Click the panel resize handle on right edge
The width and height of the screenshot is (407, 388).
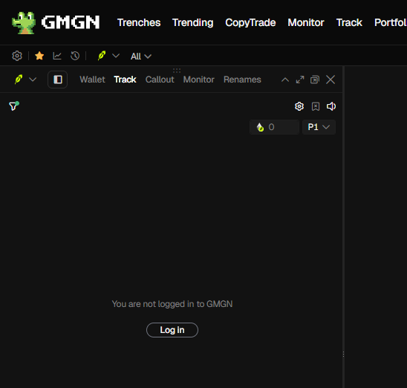point(343,355)
